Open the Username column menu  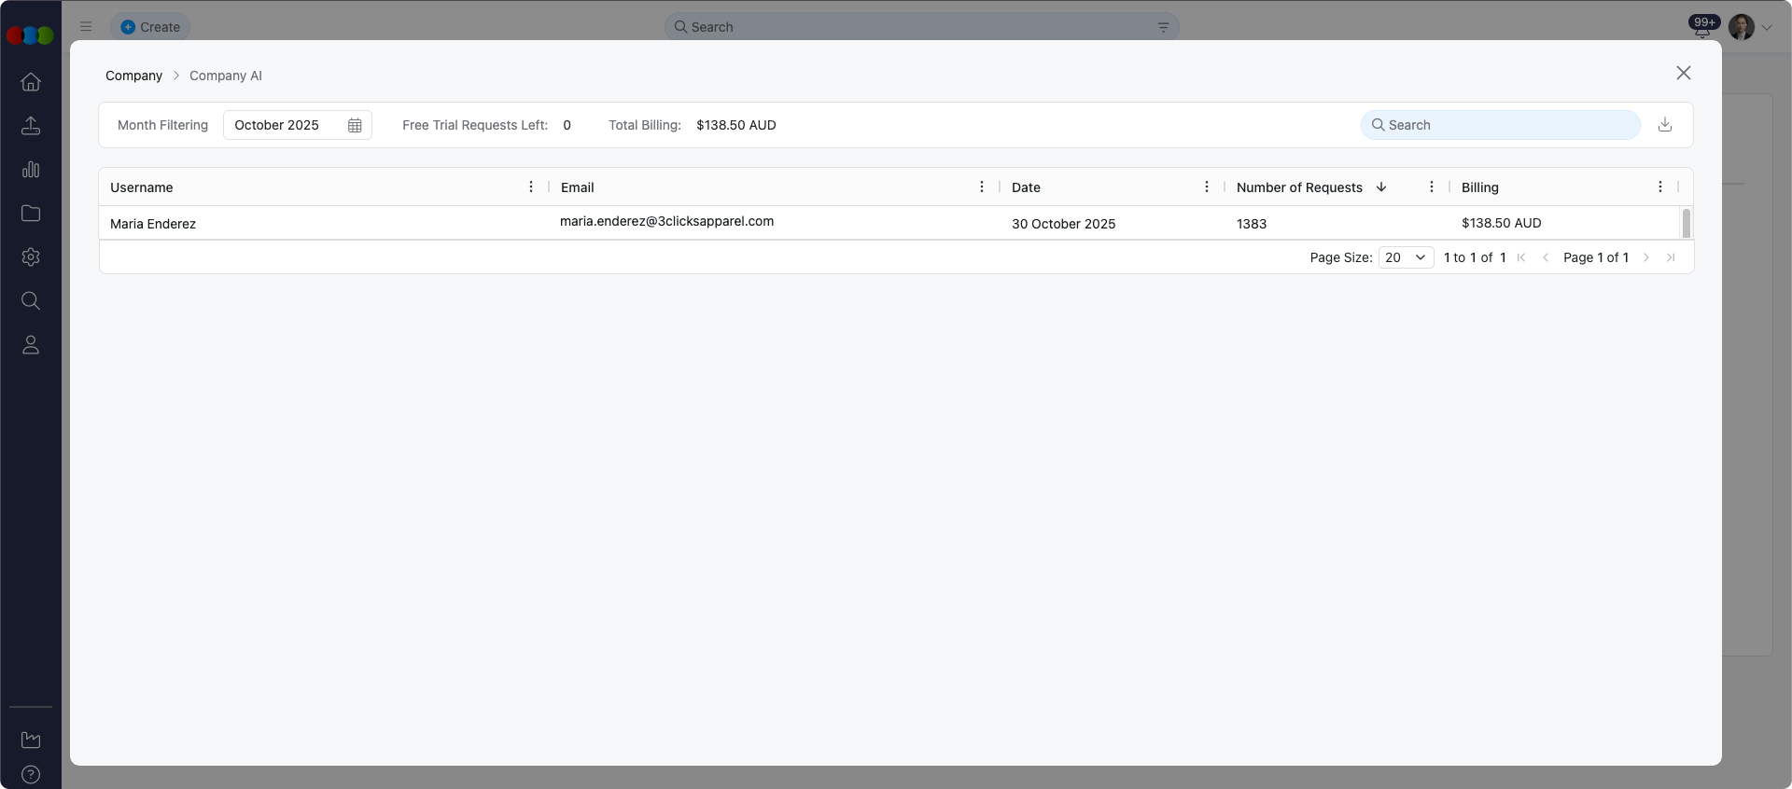(531, 187)
